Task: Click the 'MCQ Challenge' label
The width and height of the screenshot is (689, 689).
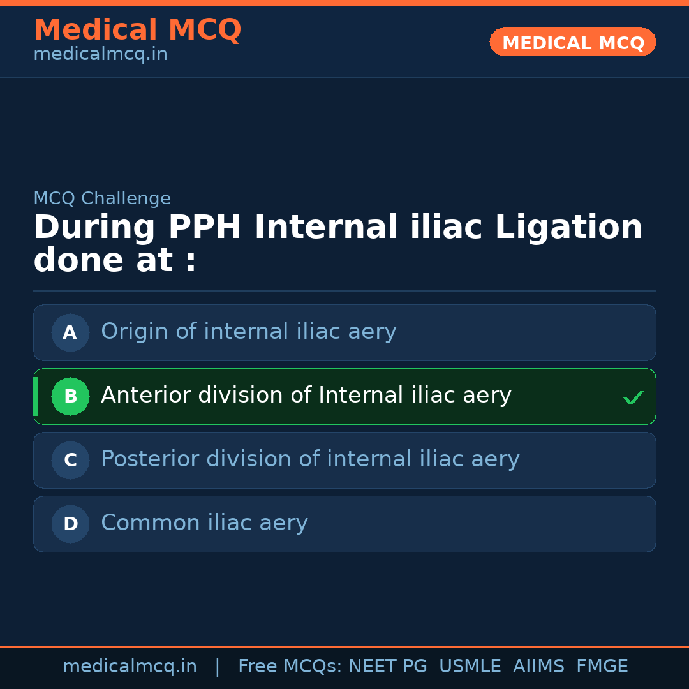Action: pos(102,198)
